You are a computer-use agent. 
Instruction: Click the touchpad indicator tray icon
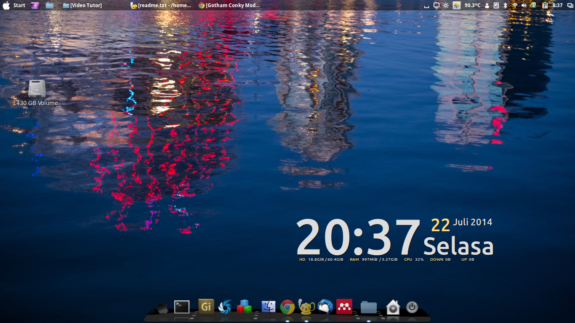[x=496, y=5]
